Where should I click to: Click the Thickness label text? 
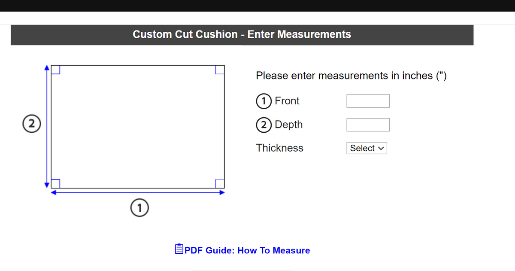coord(279,148)
